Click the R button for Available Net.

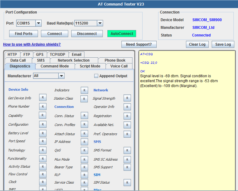[127, 125]
